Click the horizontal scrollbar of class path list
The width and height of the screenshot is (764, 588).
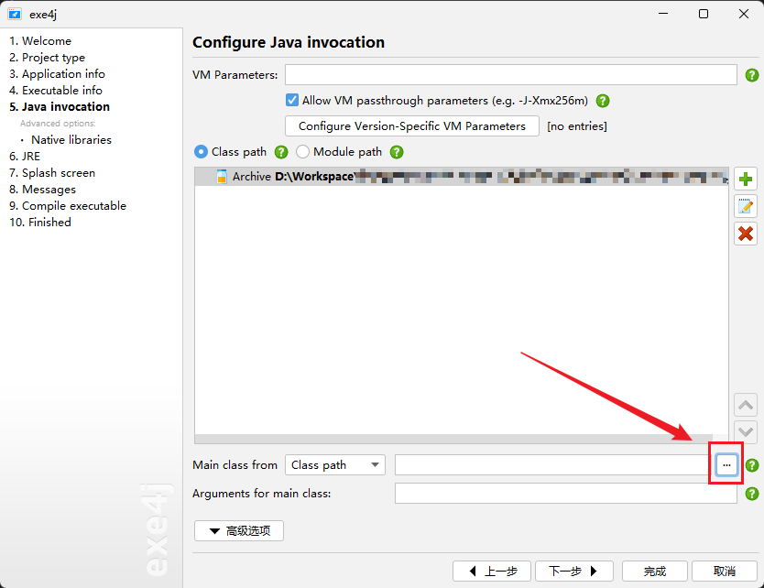[453, 439]
